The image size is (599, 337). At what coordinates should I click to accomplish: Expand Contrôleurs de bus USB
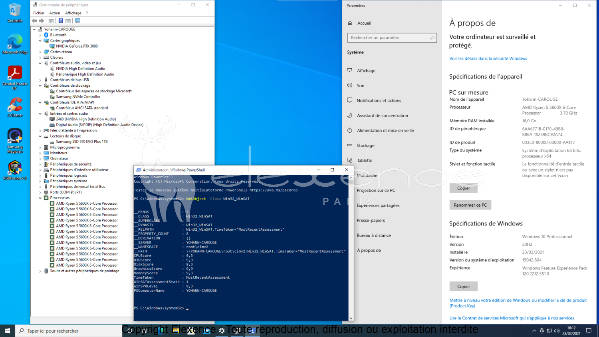40,80
